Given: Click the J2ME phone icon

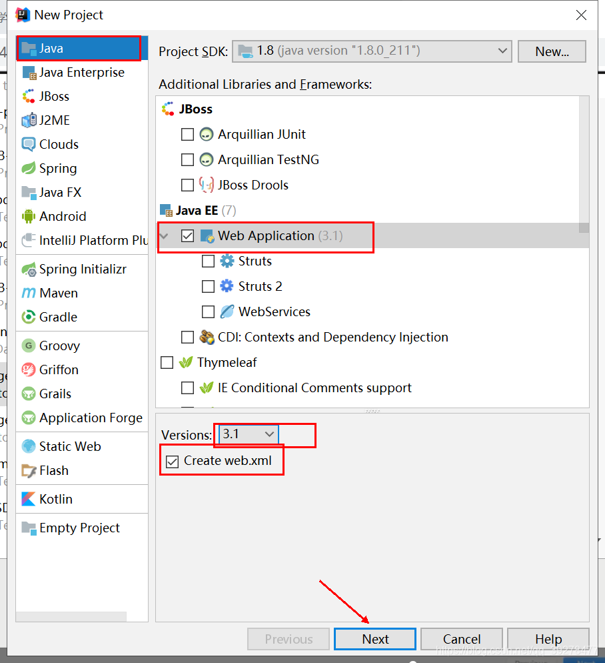Looking at the screenshot, I should coord(29,121).
